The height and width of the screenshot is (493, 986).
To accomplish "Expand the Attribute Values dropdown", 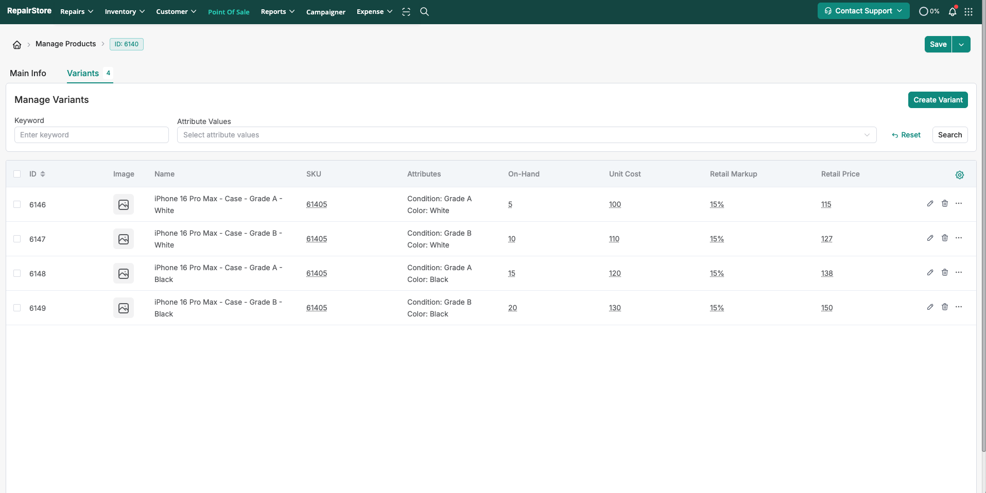I will pyautogui.click(x=526, y=135).
